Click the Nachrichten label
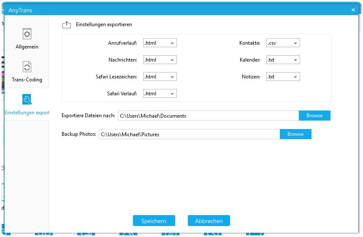The image size is (363, 237). 123,60
